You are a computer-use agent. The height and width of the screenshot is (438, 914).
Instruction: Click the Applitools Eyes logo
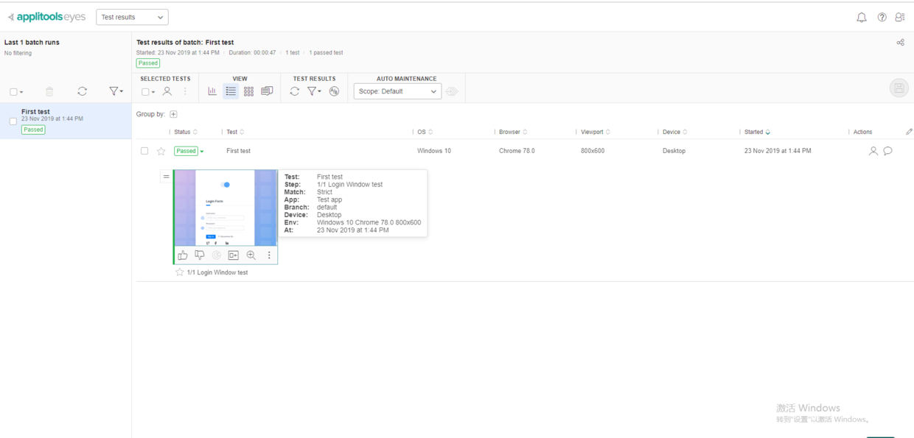[46, 17]
